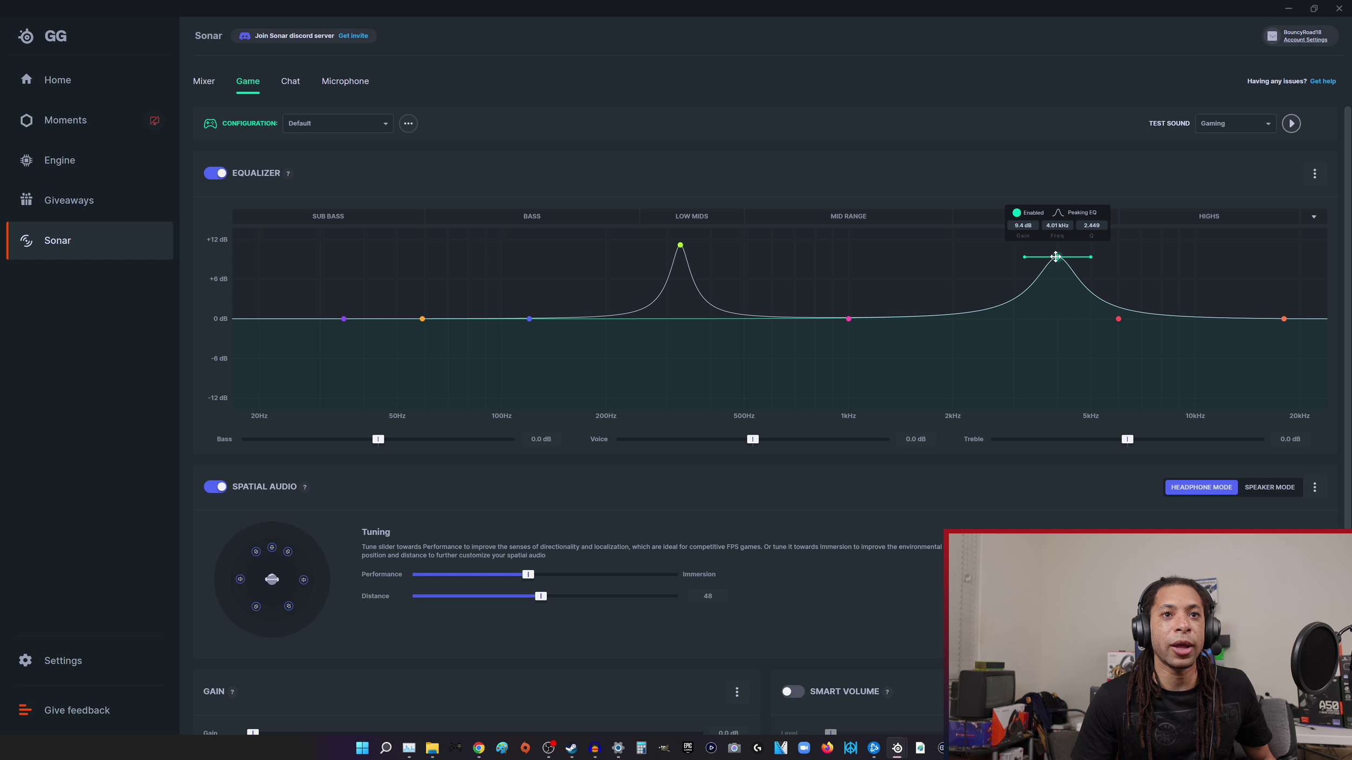Play the test sound

point(1291,124)
